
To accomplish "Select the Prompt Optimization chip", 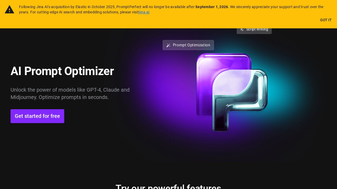I will tap(188, 45).
